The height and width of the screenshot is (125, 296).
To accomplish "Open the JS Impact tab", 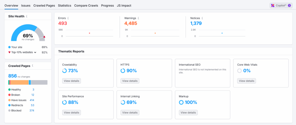I will tap(124, 6).
